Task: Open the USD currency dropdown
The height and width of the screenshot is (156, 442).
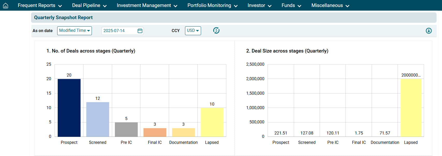Action: coord(193,31)
